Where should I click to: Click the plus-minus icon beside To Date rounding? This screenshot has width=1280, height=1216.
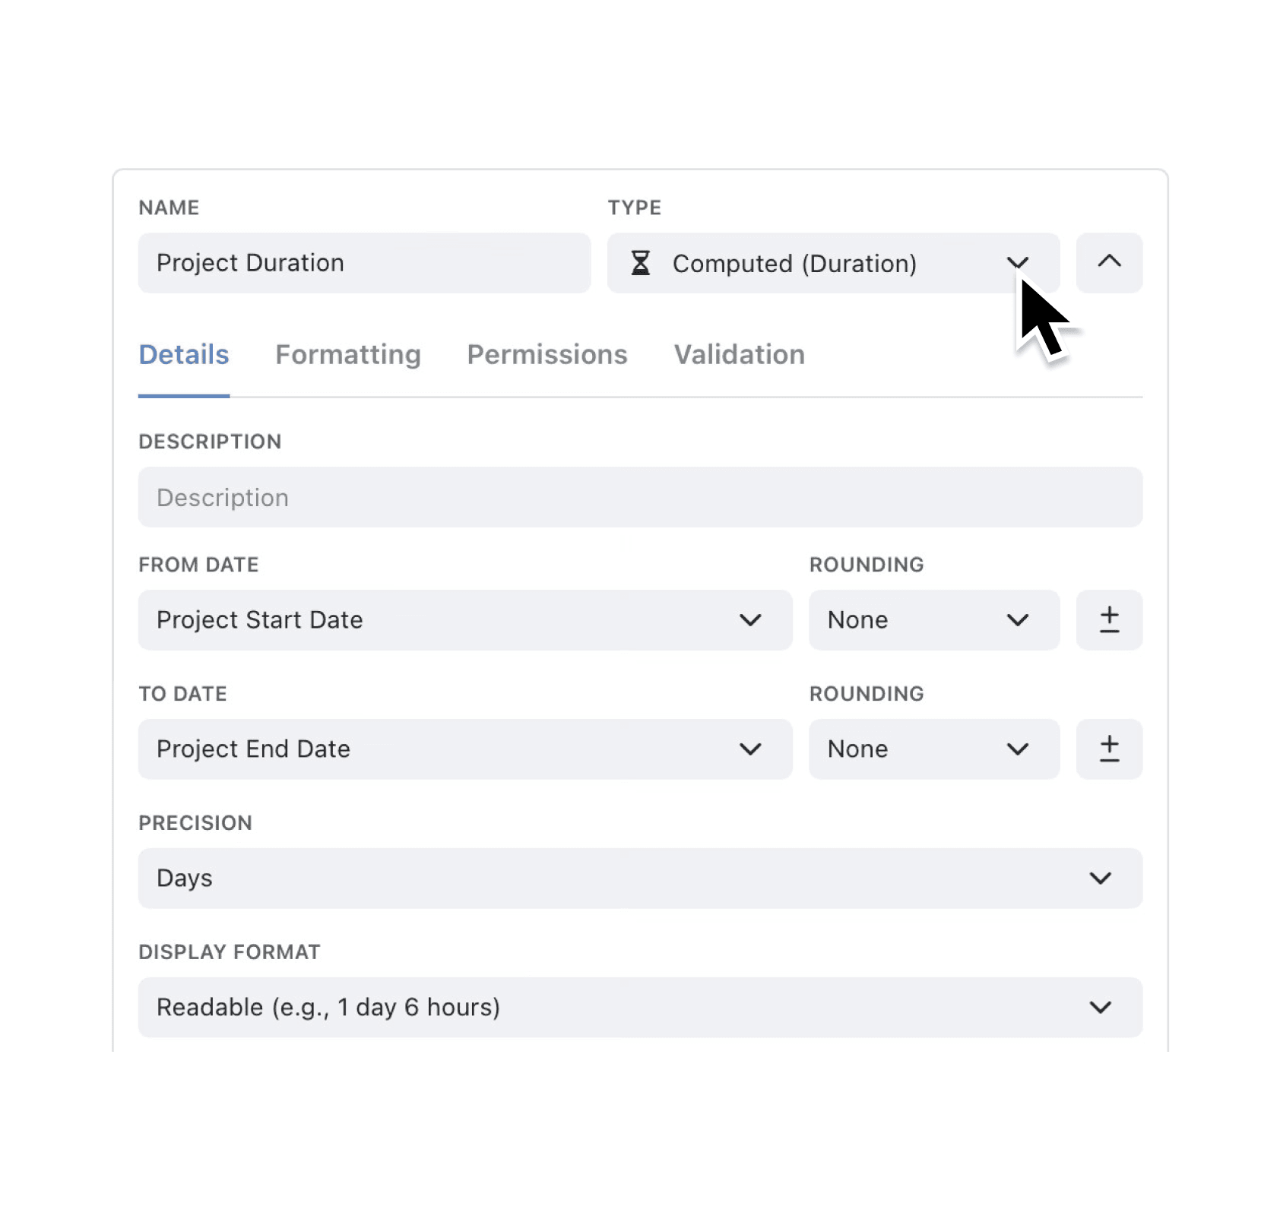1109,749
